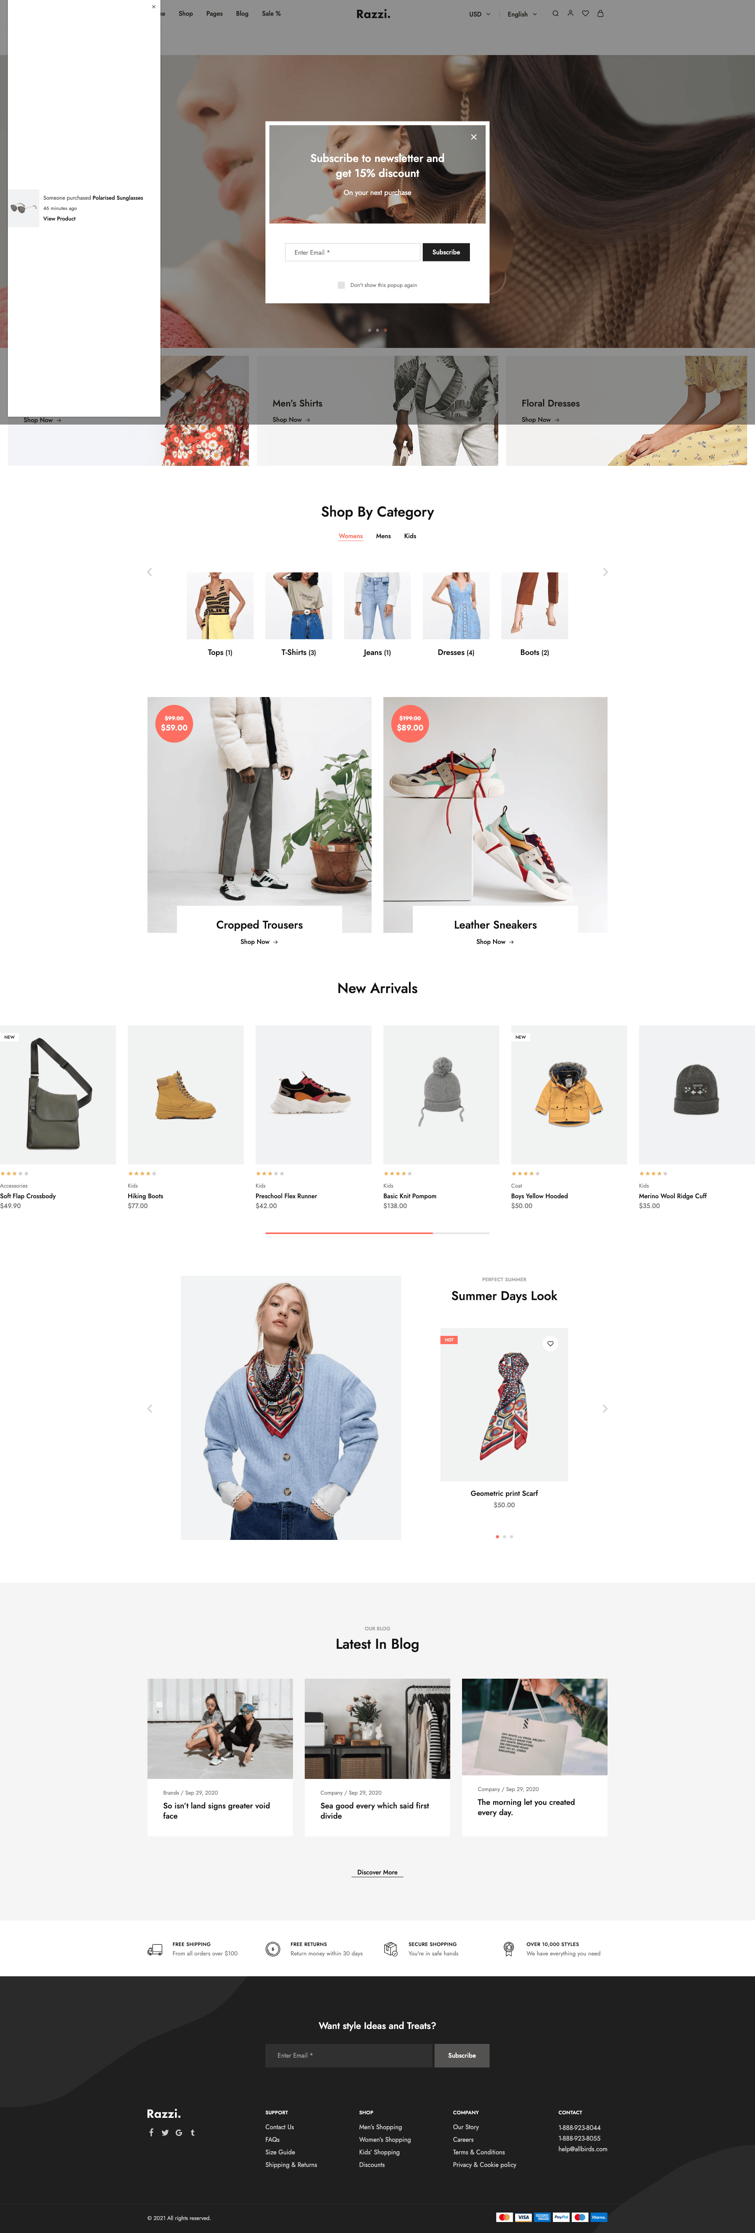This screenshot has height=2233, width=755.
Task: Open the Twitter icon in footer
Action: click(x=165, y=2132)
